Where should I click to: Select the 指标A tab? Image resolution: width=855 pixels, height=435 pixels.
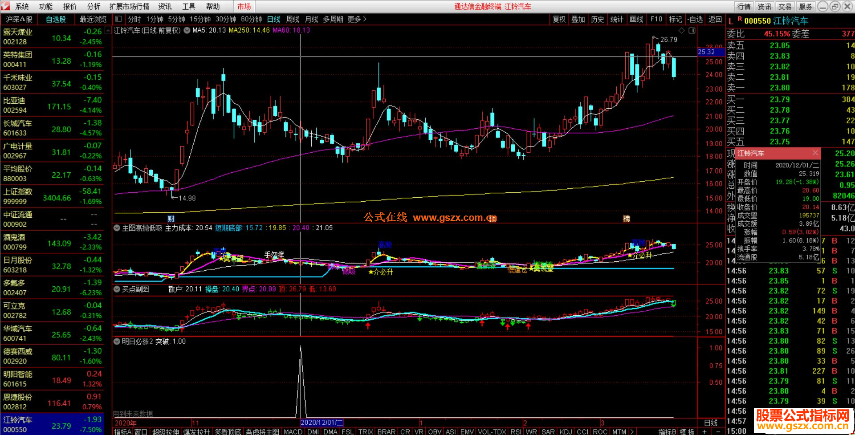coord(122,431)
